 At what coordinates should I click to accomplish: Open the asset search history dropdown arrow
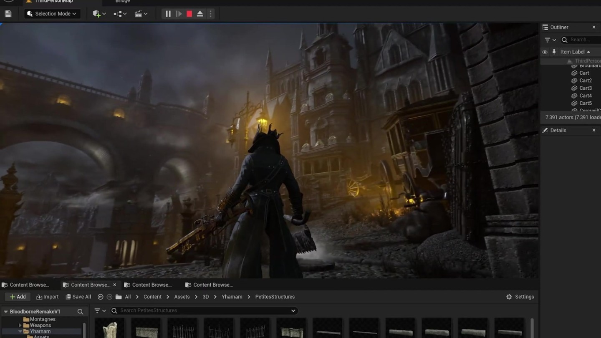click(x=293, y=310)
